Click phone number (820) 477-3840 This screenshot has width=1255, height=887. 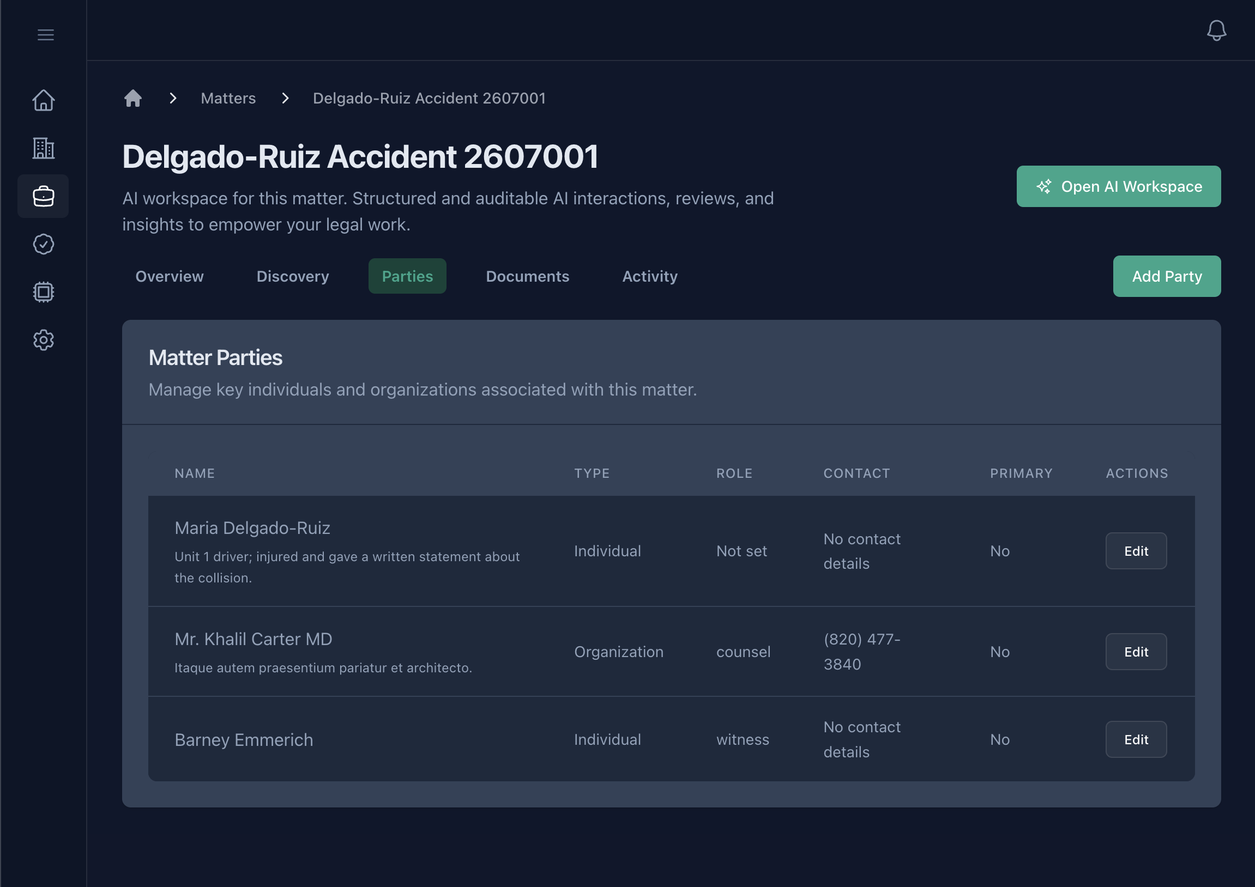tap(862, 652)
